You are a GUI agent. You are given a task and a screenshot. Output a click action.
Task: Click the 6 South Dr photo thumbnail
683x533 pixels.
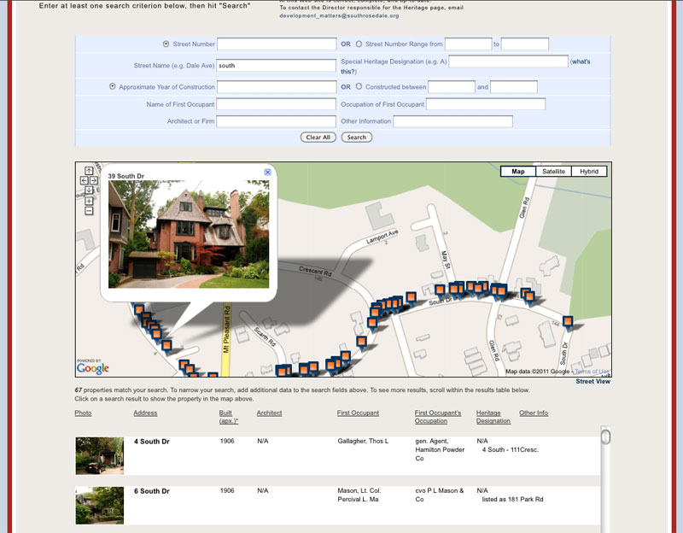click(99, 505)
